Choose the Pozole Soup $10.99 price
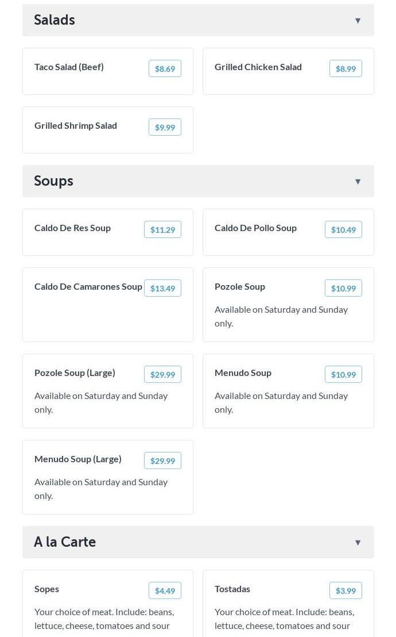Image resolution: width=396 pixels, height=637 pixels. click(343, 289)
